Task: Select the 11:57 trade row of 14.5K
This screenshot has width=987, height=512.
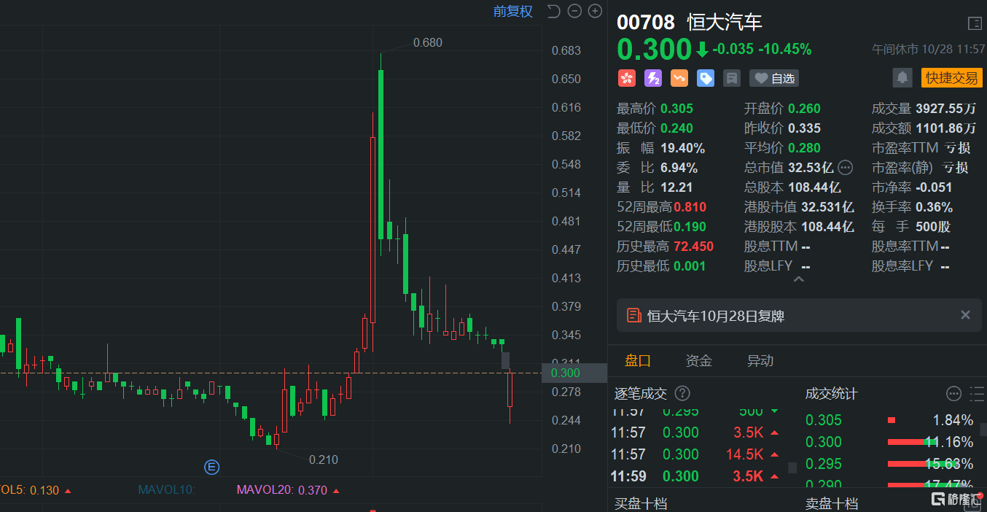Action: pos(695,454)
